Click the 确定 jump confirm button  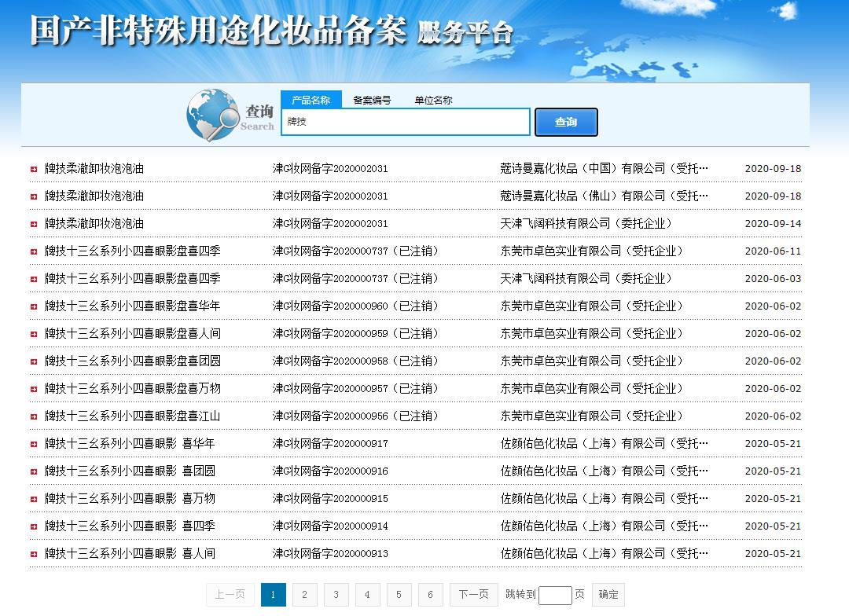[x=608, y=594]
